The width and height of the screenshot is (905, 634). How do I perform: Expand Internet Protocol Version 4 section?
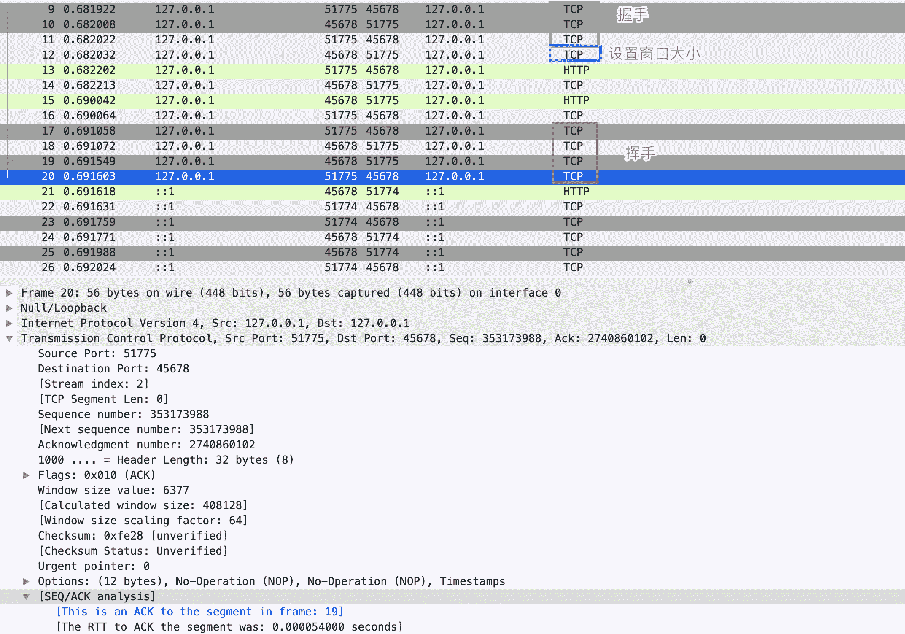(9, 323)
